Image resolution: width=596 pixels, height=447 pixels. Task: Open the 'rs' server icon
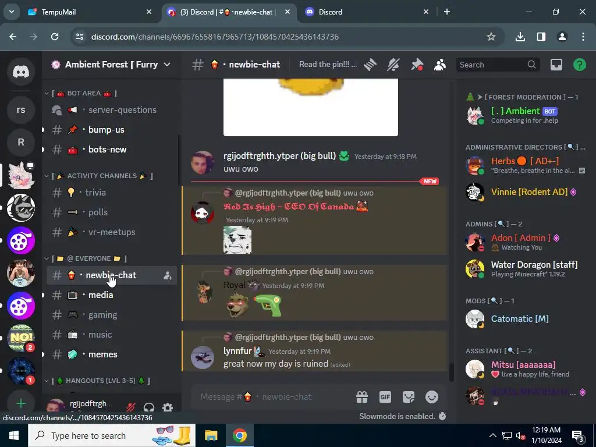tap(21, 110)
